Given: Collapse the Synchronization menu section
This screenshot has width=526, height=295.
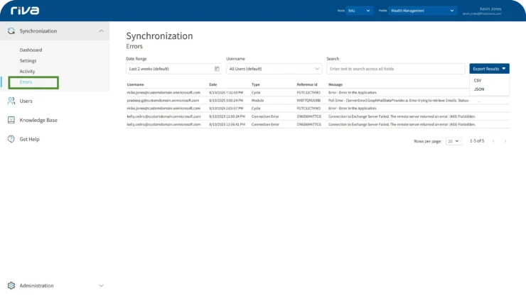Looking at the screenshot, I should click(x=101, y=31).
